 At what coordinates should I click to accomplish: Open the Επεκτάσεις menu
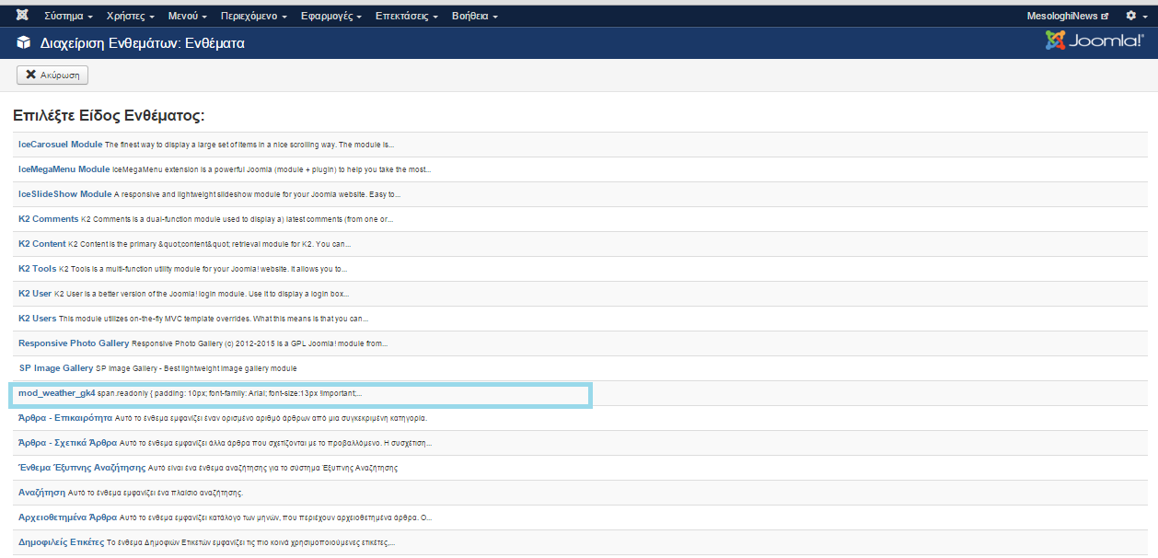coord(406,17)
